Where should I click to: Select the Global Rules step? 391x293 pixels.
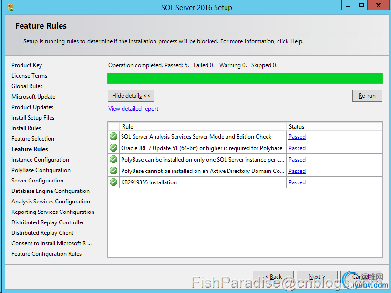tap(27, 86)
